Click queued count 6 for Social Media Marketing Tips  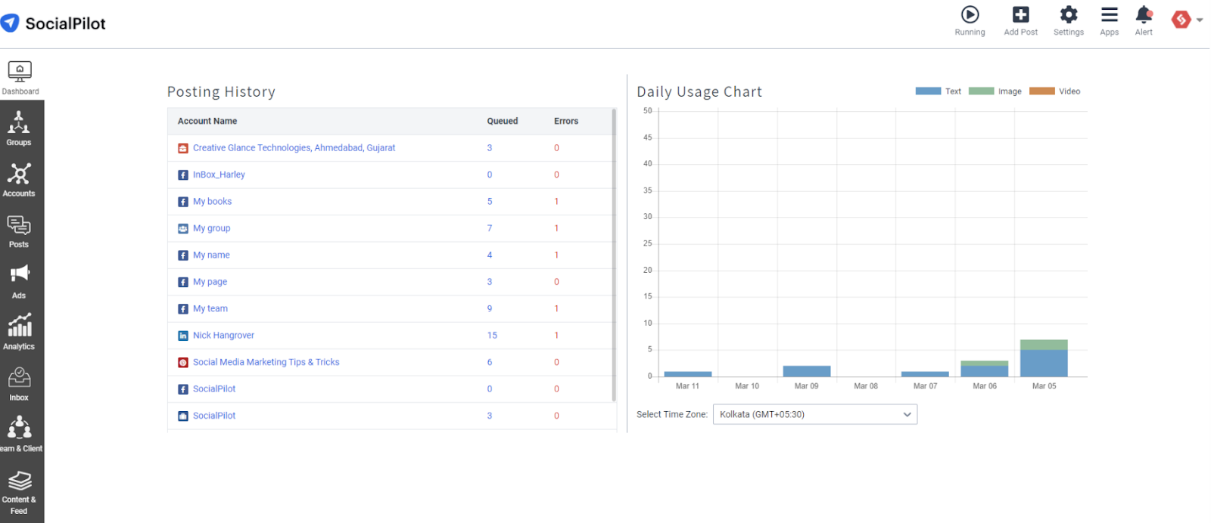click(490, 362)
